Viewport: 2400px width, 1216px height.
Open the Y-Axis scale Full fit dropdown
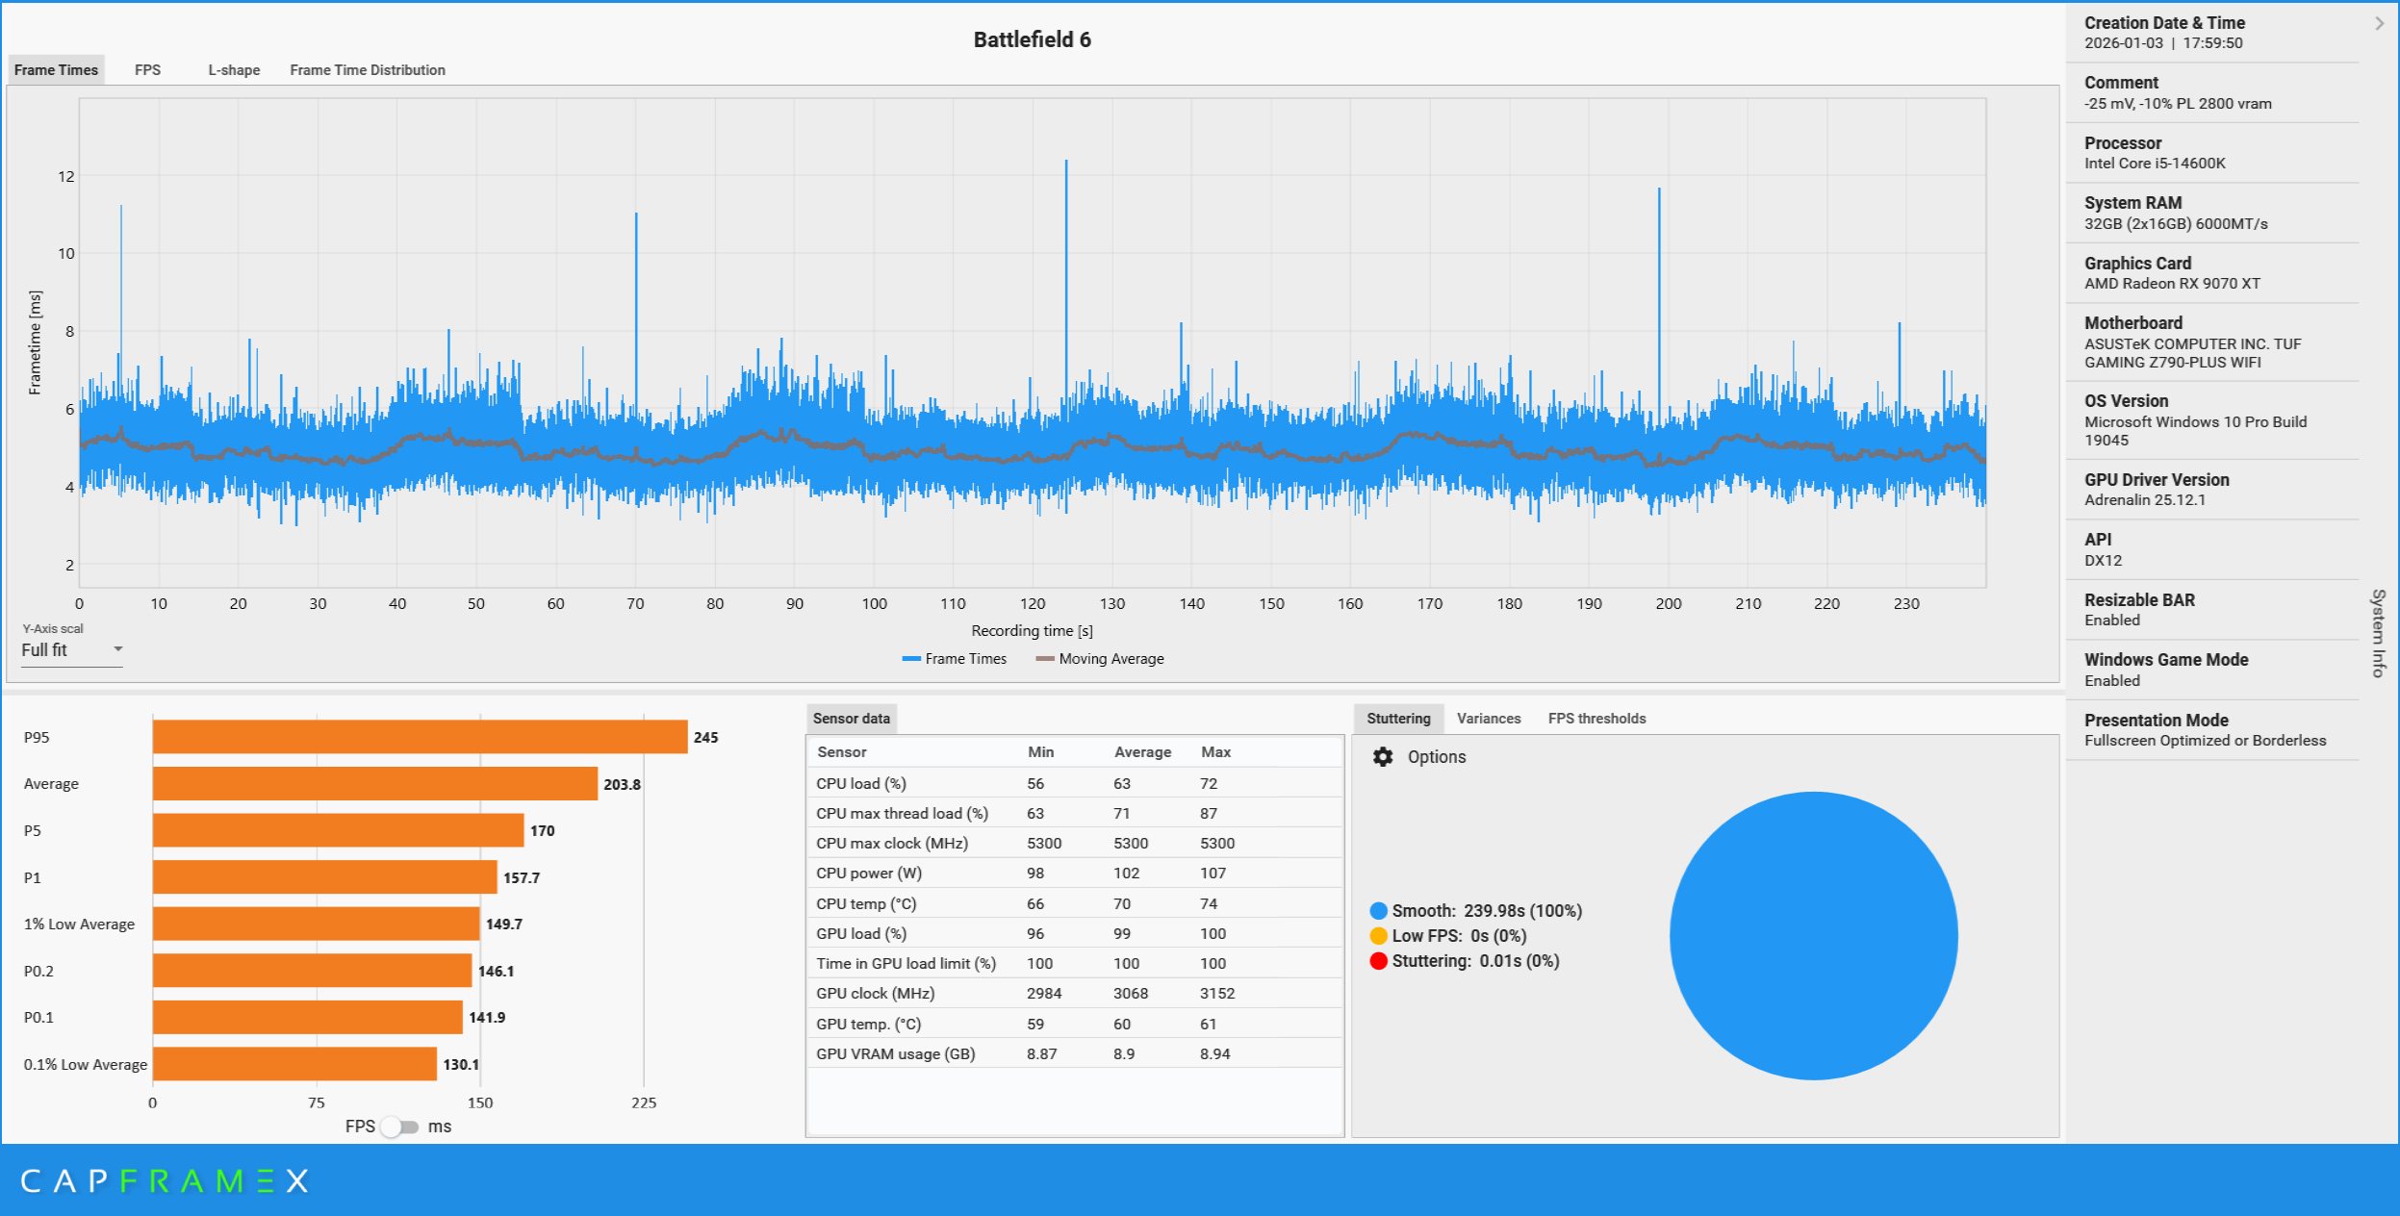pos(72,650)
